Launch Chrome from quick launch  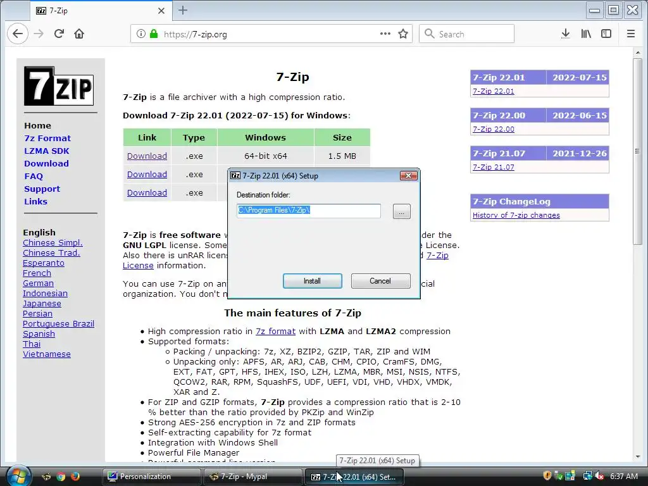click(x=61, y=477)
